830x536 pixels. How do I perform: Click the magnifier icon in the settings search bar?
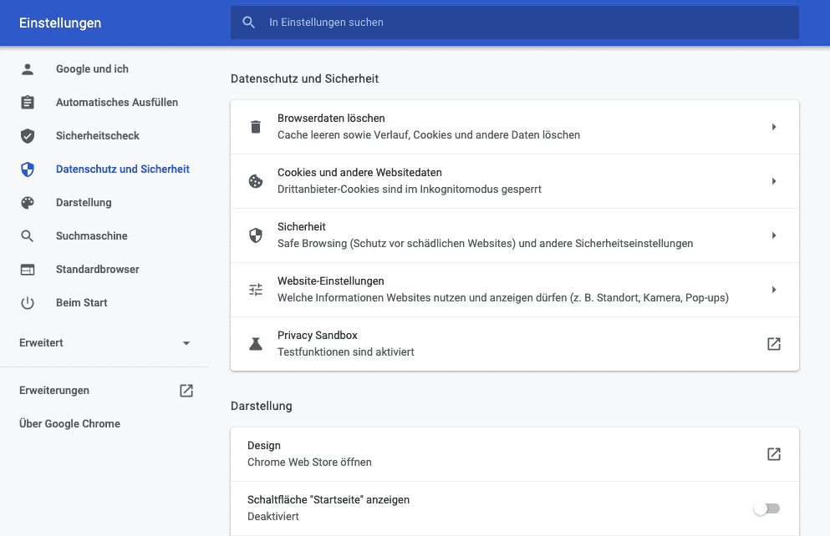pyautogui.click(x=249, y=23)
